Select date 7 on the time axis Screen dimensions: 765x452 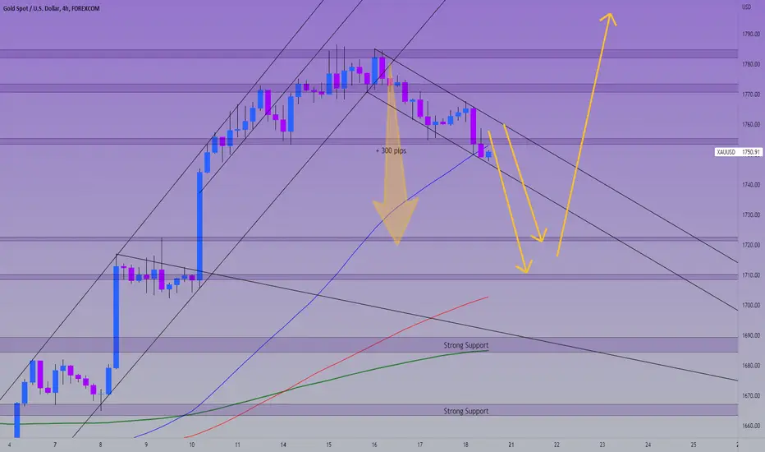click(55, 445)
